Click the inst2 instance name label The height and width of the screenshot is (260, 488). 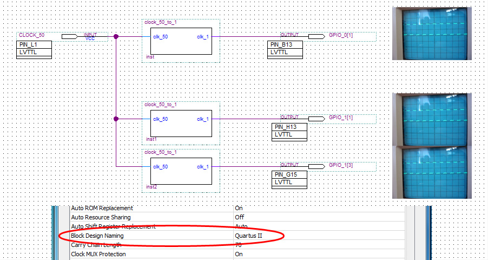(151, 187)
